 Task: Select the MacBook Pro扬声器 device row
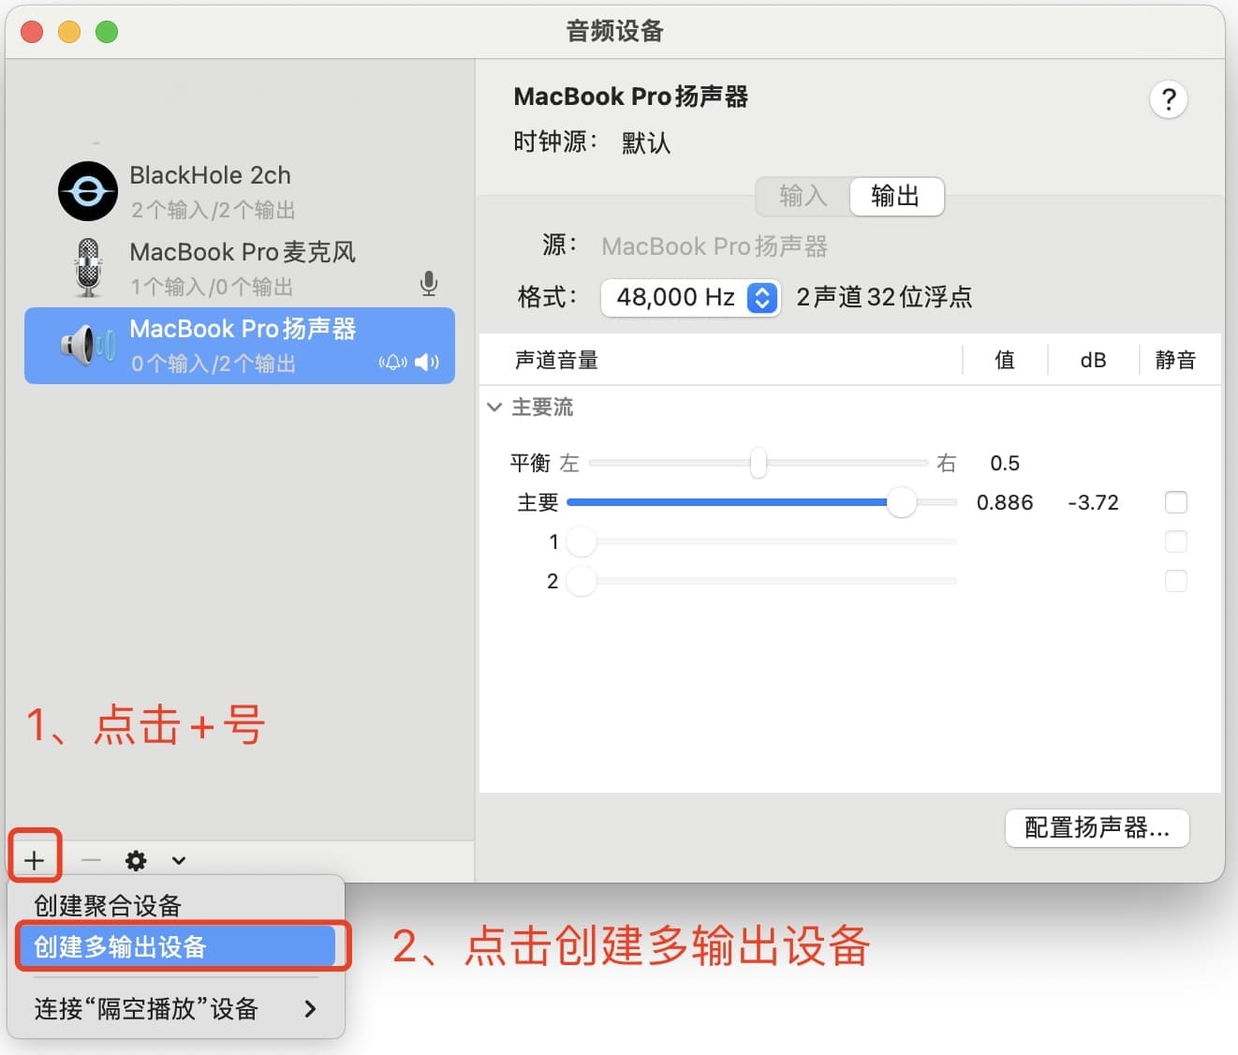240,346
